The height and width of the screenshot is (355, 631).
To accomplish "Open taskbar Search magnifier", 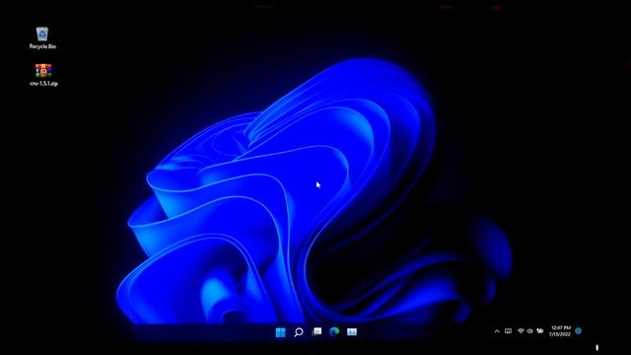I will click(298, 332).
